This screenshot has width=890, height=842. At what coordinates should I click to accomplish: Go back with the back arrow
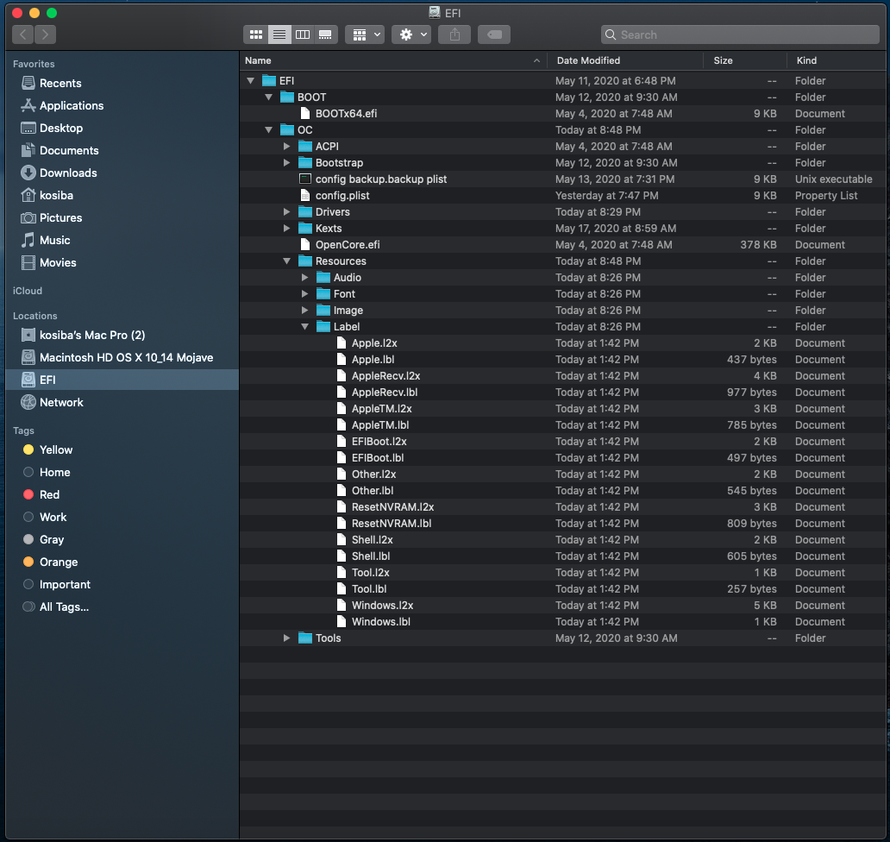(22, 35)
